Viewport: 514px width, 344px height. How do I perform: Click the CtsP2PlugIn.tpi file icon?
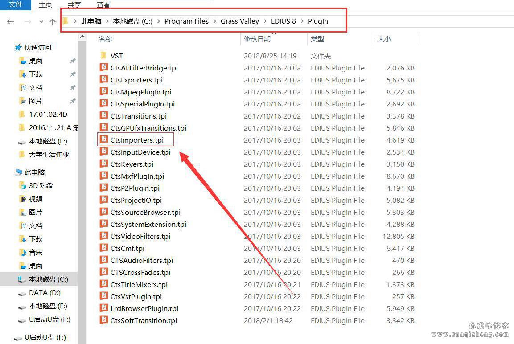point(103,188)
